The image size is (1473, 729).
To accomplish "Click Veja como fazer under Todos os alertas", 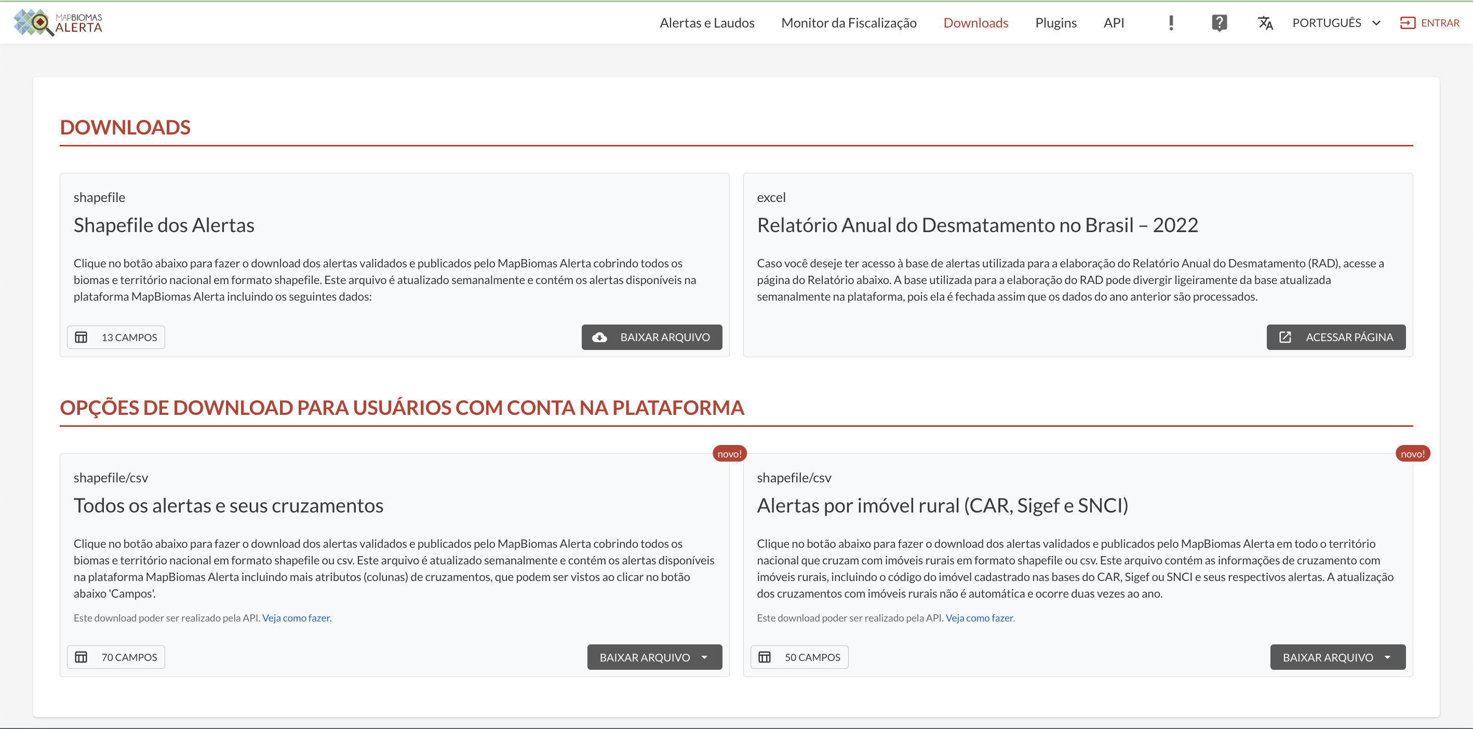I will point(296,618).
